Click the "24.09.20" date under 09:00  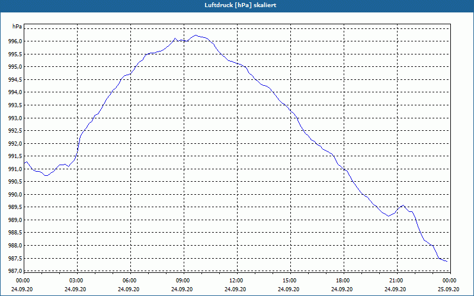tap(182, 289)
